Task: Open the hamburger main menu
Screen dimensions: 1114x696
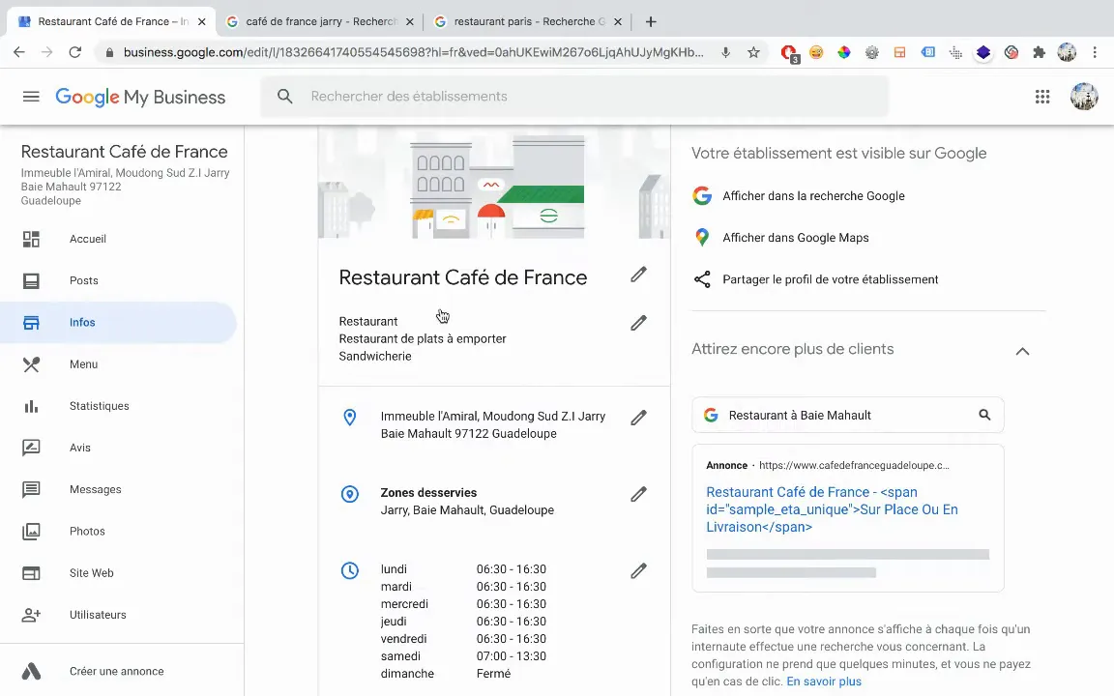Action: click(31, 97)
